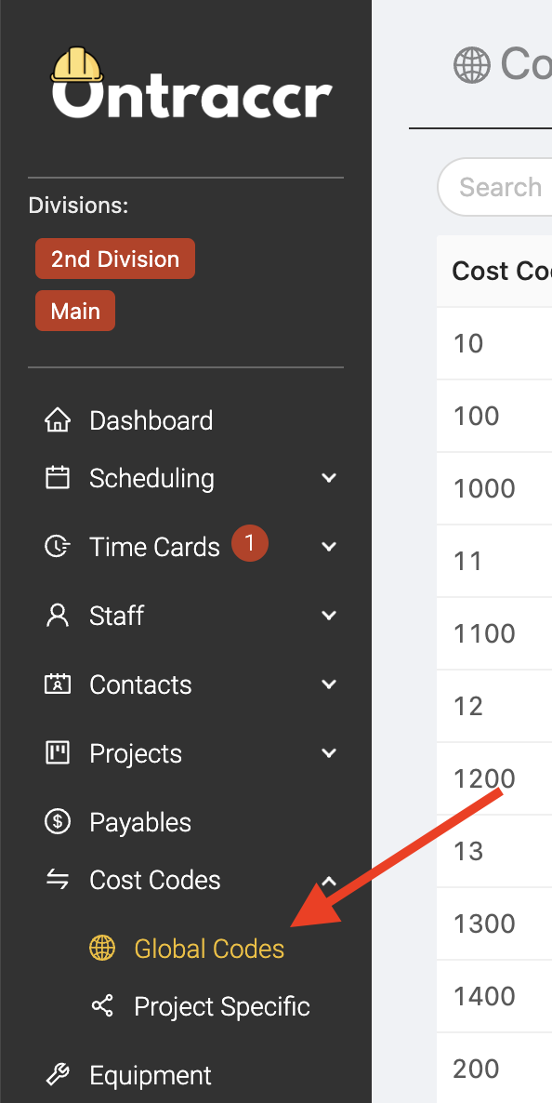Expand the Staff submenu chevron
Screen dimensions: 552x1103
328,616
